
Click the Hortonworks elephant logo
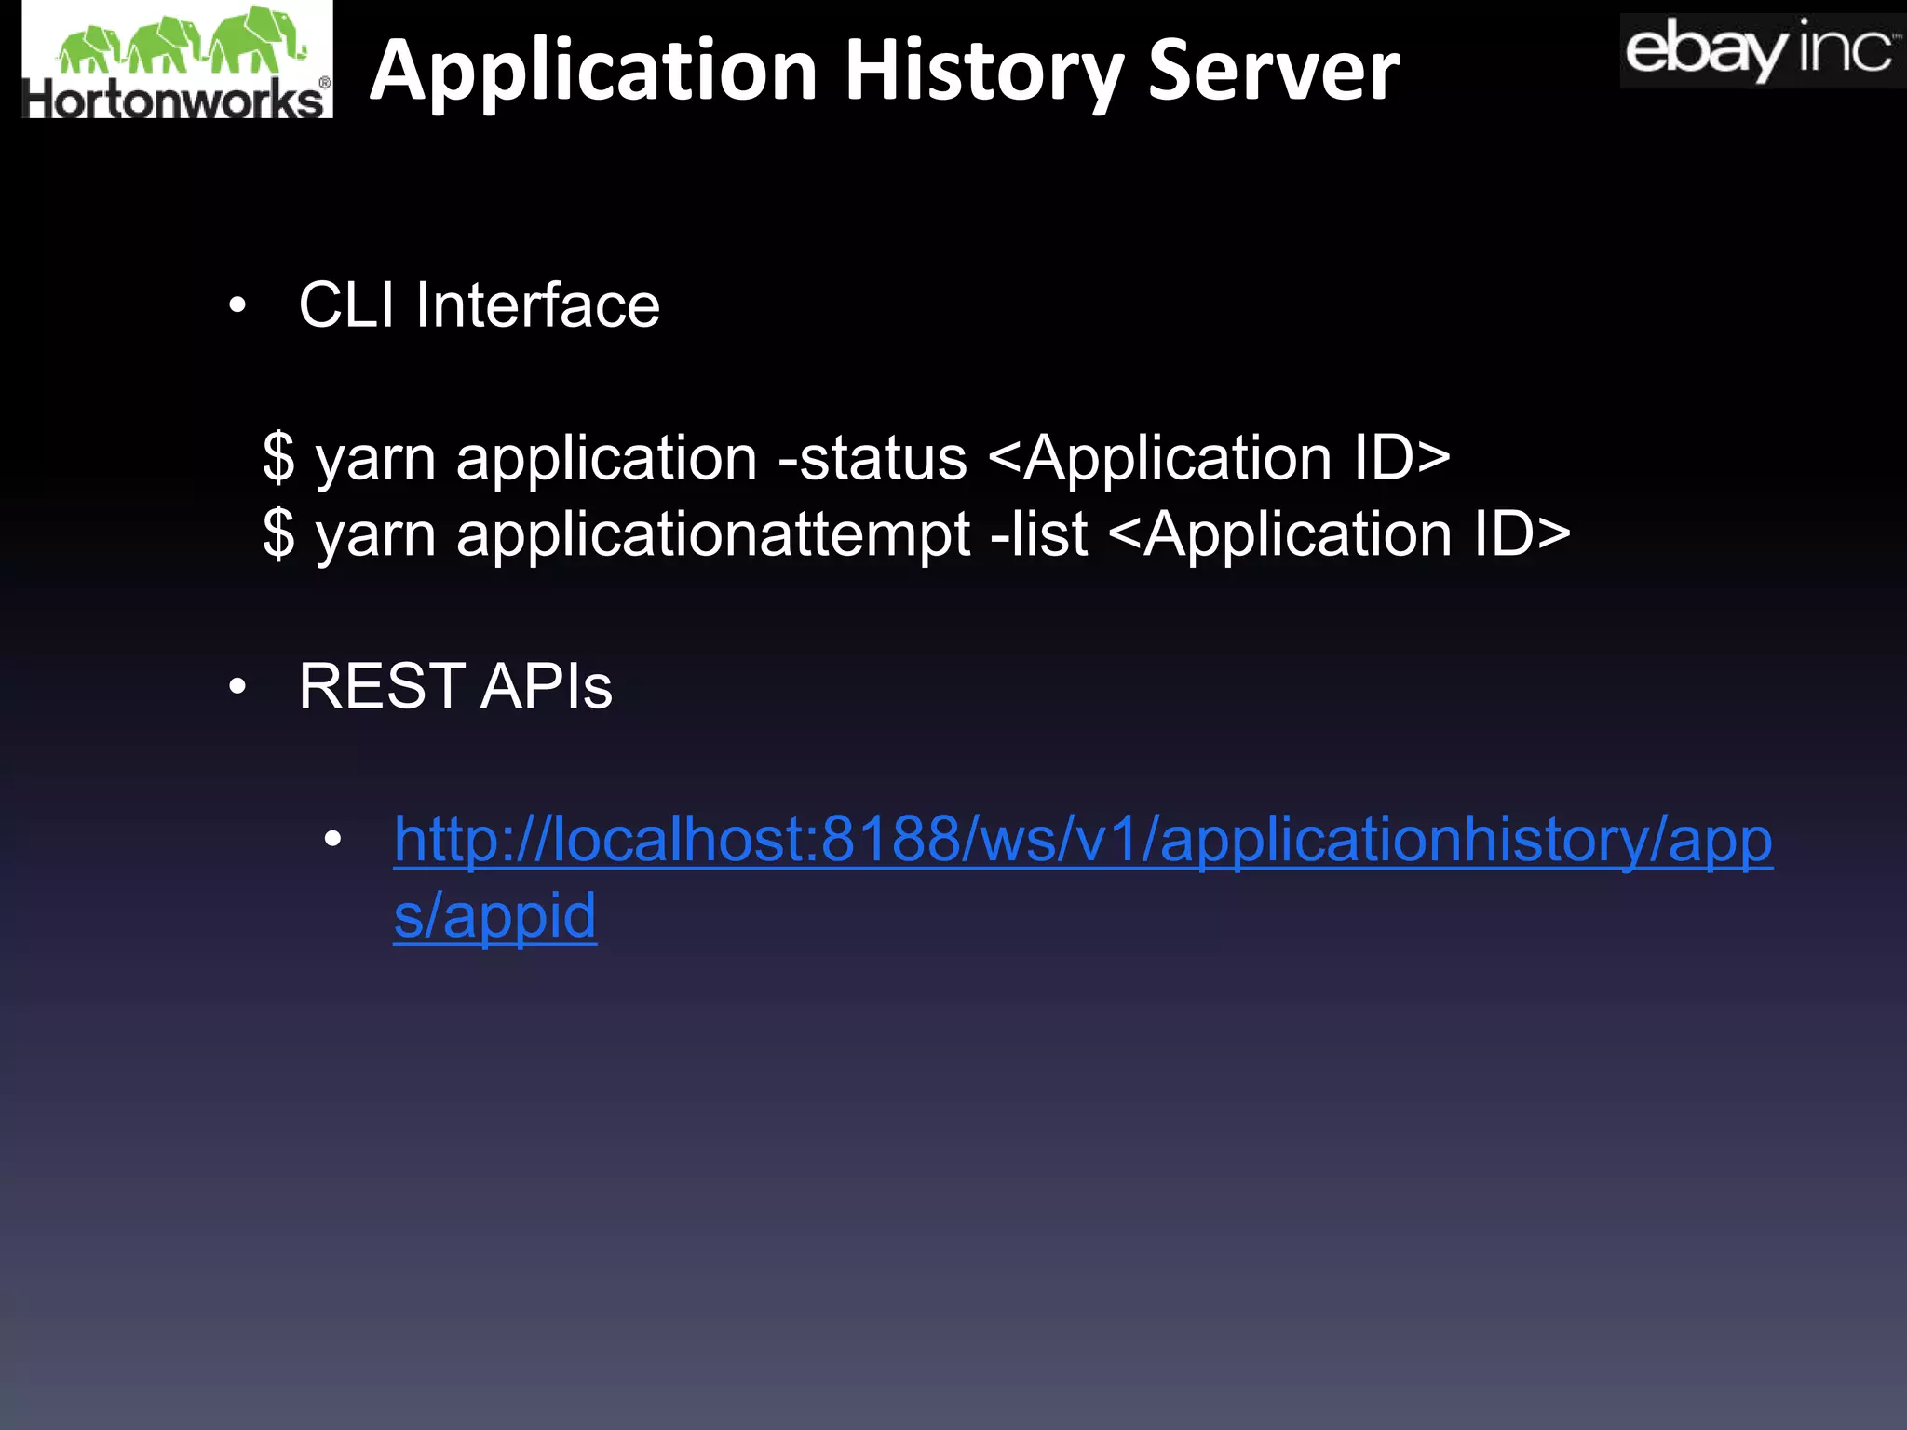177,60
